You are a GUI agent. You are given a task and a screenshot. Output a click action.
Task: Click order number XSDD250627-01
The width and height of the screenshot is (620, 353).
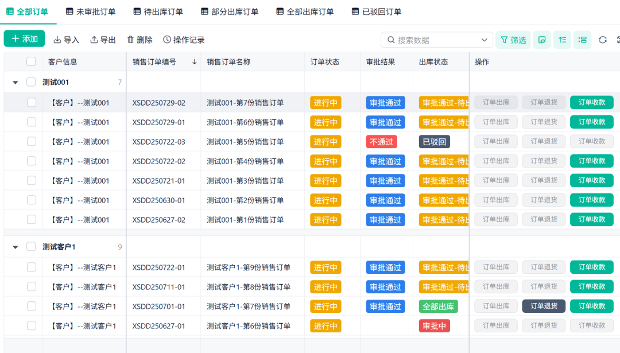(x=158, y=326)
